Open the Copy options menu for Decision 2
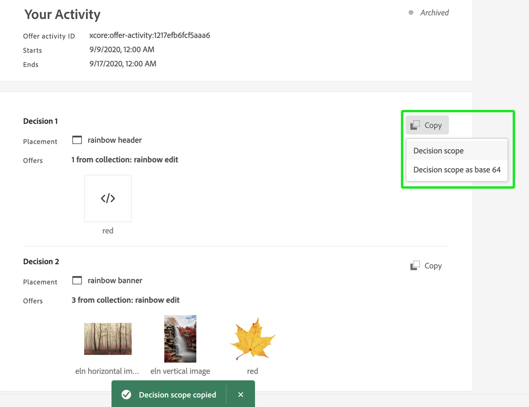This screenshot has width=529, height=407. [426, 265]
